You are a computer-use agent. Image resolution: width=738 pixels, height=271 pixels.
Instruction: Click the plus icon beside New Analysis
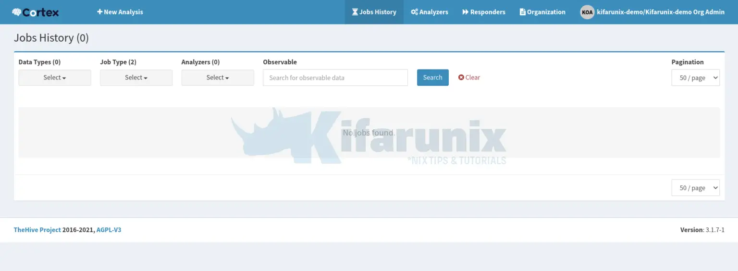(99, 12)
